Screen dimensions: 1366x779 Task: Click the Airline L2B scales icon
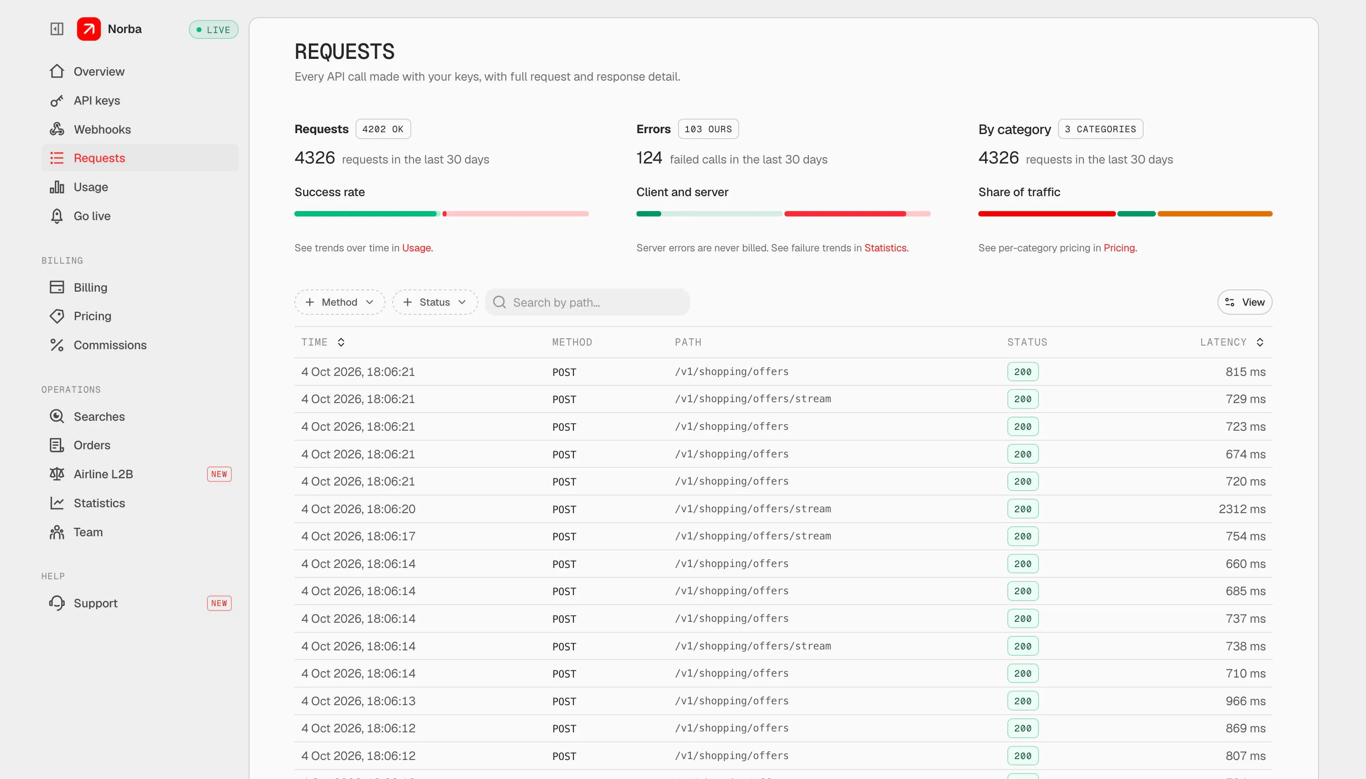click(x=57, y=474)
